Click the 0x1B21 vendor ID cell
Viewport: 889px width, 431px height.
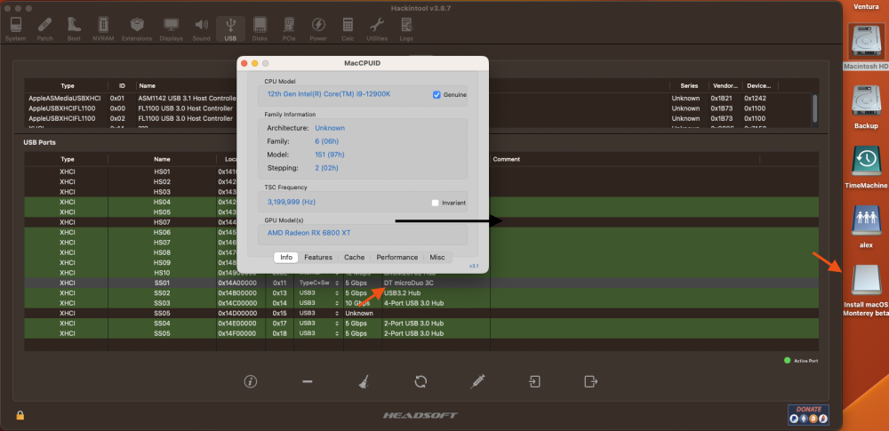pyautogui.click(x=721, y=98)
